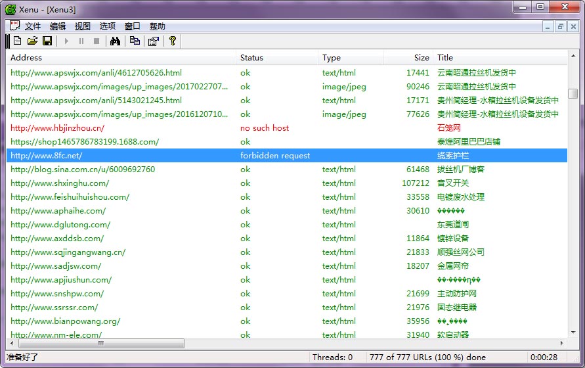Screen dimensions: 585x368
Task: Click vertical scrollbar down arrow
Action: click(573, 333)
